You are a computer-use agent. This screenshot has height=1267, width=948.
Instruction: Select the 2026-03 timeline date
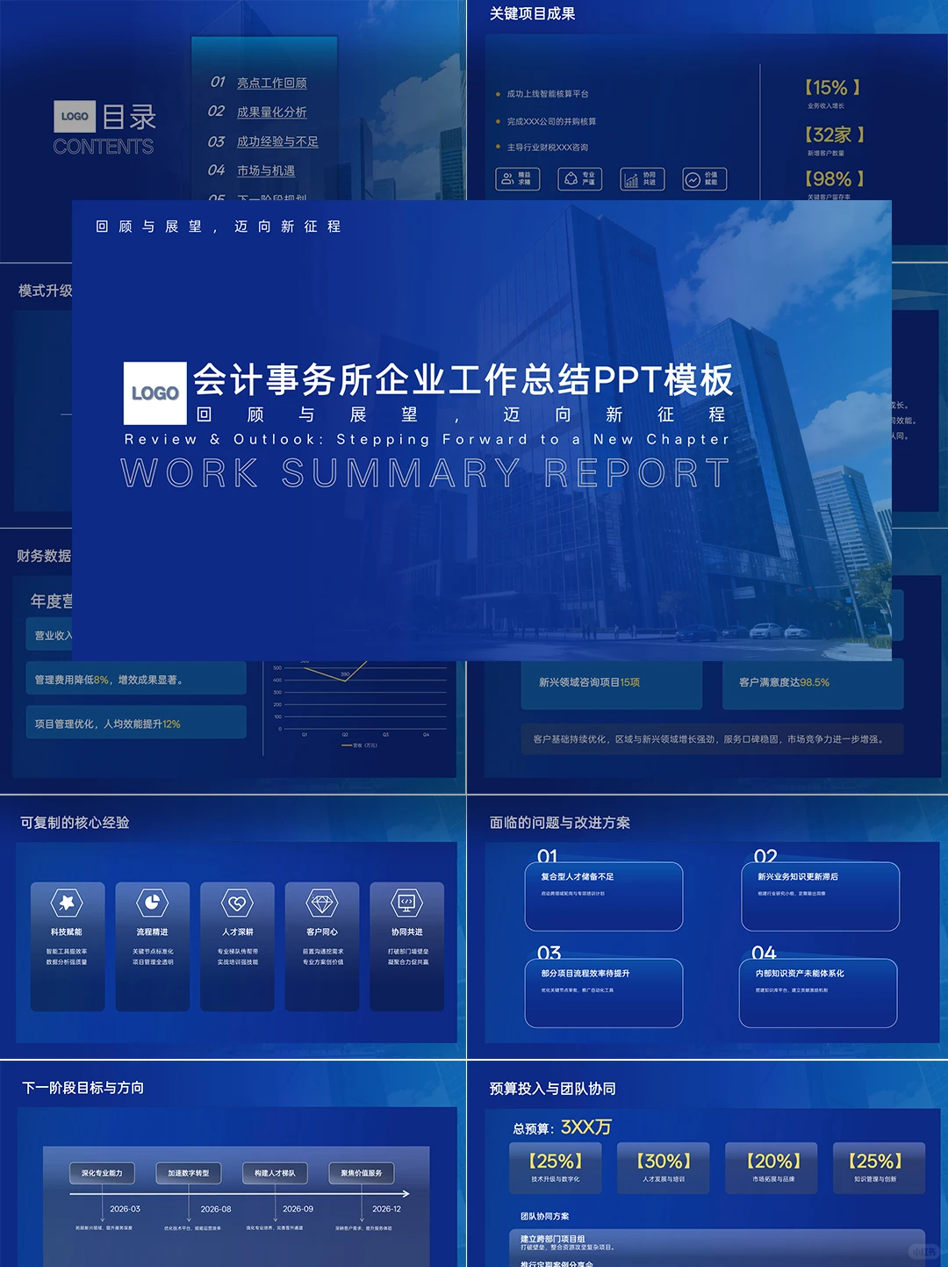coord(125,1209)
